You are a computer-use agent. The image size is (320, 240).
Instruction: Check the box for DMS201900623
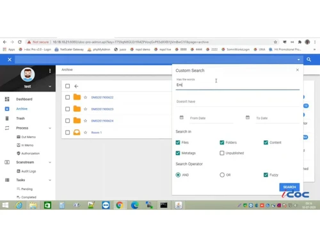[67, 109]
